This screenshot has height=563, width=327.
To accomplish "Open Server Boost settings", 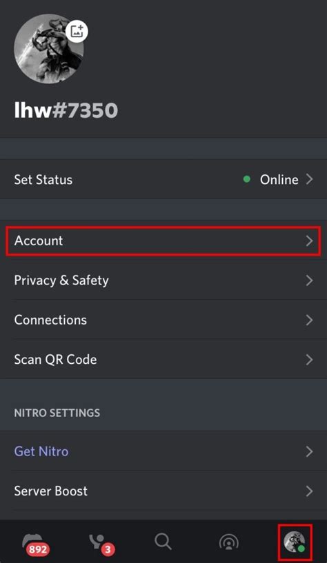I will tap(163, 491).
